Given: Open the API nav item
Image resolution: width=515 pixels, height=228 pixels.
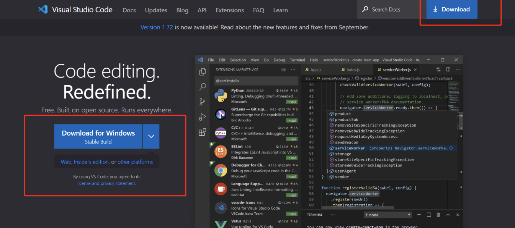Looking at the screenshot, I should [202, 10].
